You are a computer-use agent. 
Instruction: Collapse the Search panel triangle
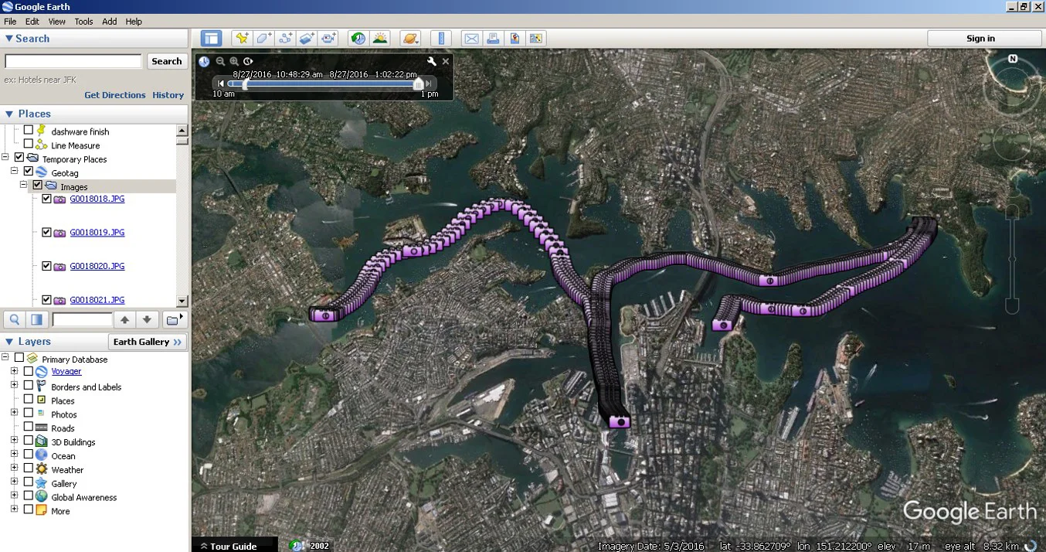coord(8,39)
